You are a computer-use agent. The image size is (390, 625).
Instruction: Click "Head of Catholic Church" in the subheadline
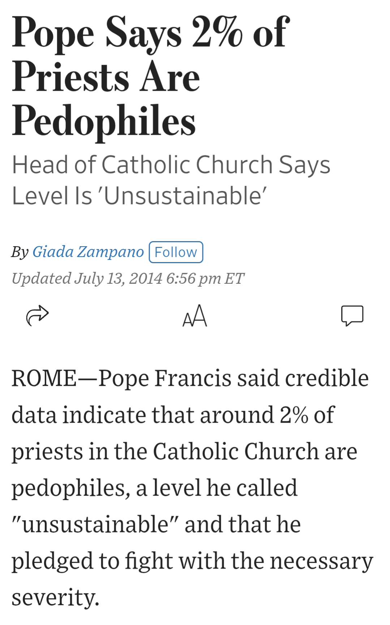[x=142, y=165]
